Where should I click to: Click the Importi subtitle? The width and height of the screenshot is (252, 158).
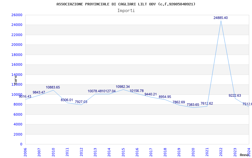click(126, 11)
